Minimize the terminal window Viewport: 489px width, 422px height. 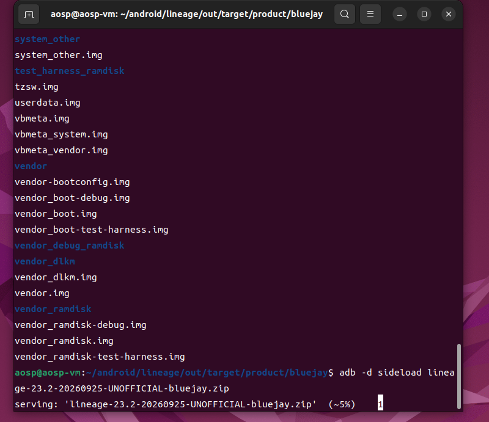coord(400,14)
